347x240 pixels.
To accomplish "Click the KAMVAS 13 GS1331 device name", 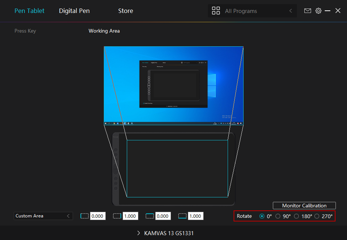I will pyautogui.click(x=169, y=233).
